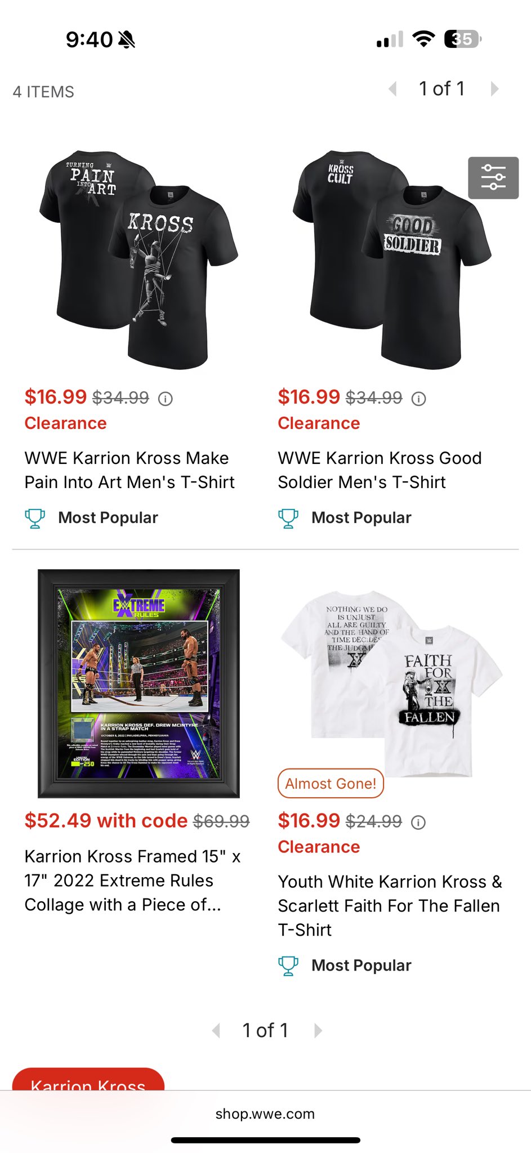Open the Good Soldier T-shirt image
531x1153 pixels.
[392, 260]
